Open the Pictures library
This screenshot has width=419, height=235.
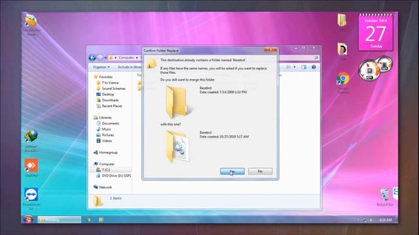point(107,135)
